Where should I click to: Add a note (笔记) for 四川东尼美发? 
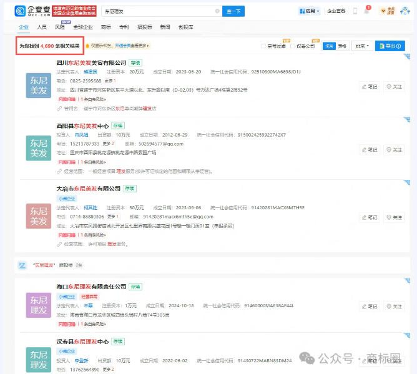pyautogui.click(x=370, y=87)
